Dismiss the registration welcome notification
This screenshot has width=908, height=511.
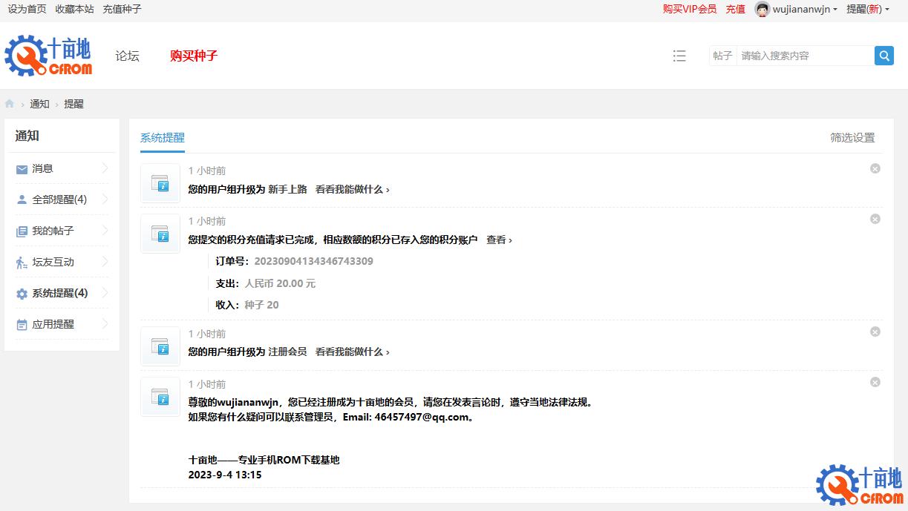pyautogui.click(x=875, y=382)
